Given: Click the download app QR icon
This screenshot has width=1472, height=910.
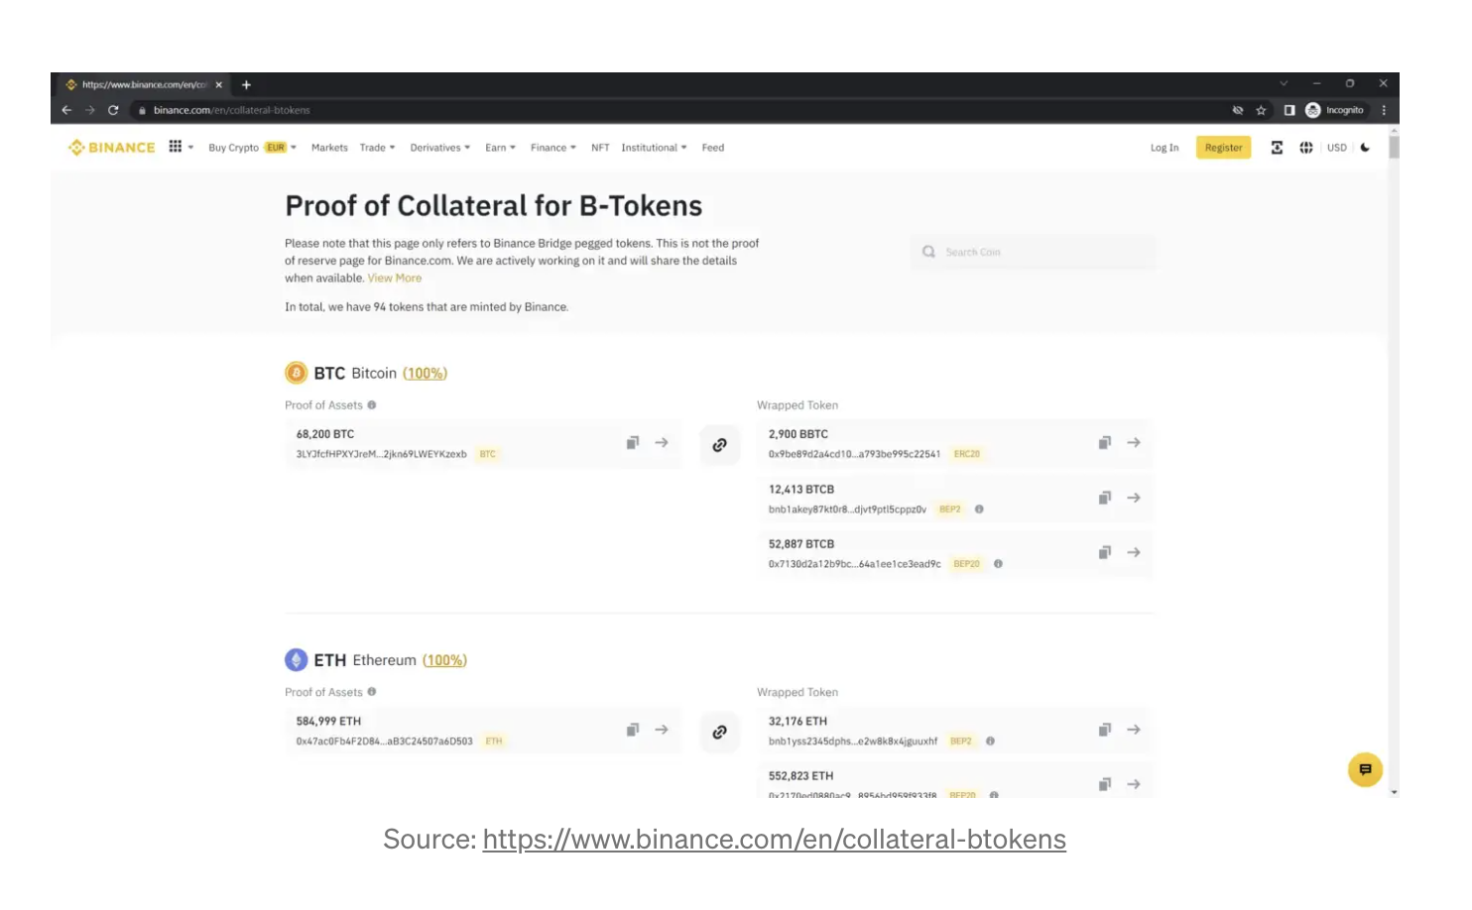Looking at the screenshot, I should tap(1277, 148).
